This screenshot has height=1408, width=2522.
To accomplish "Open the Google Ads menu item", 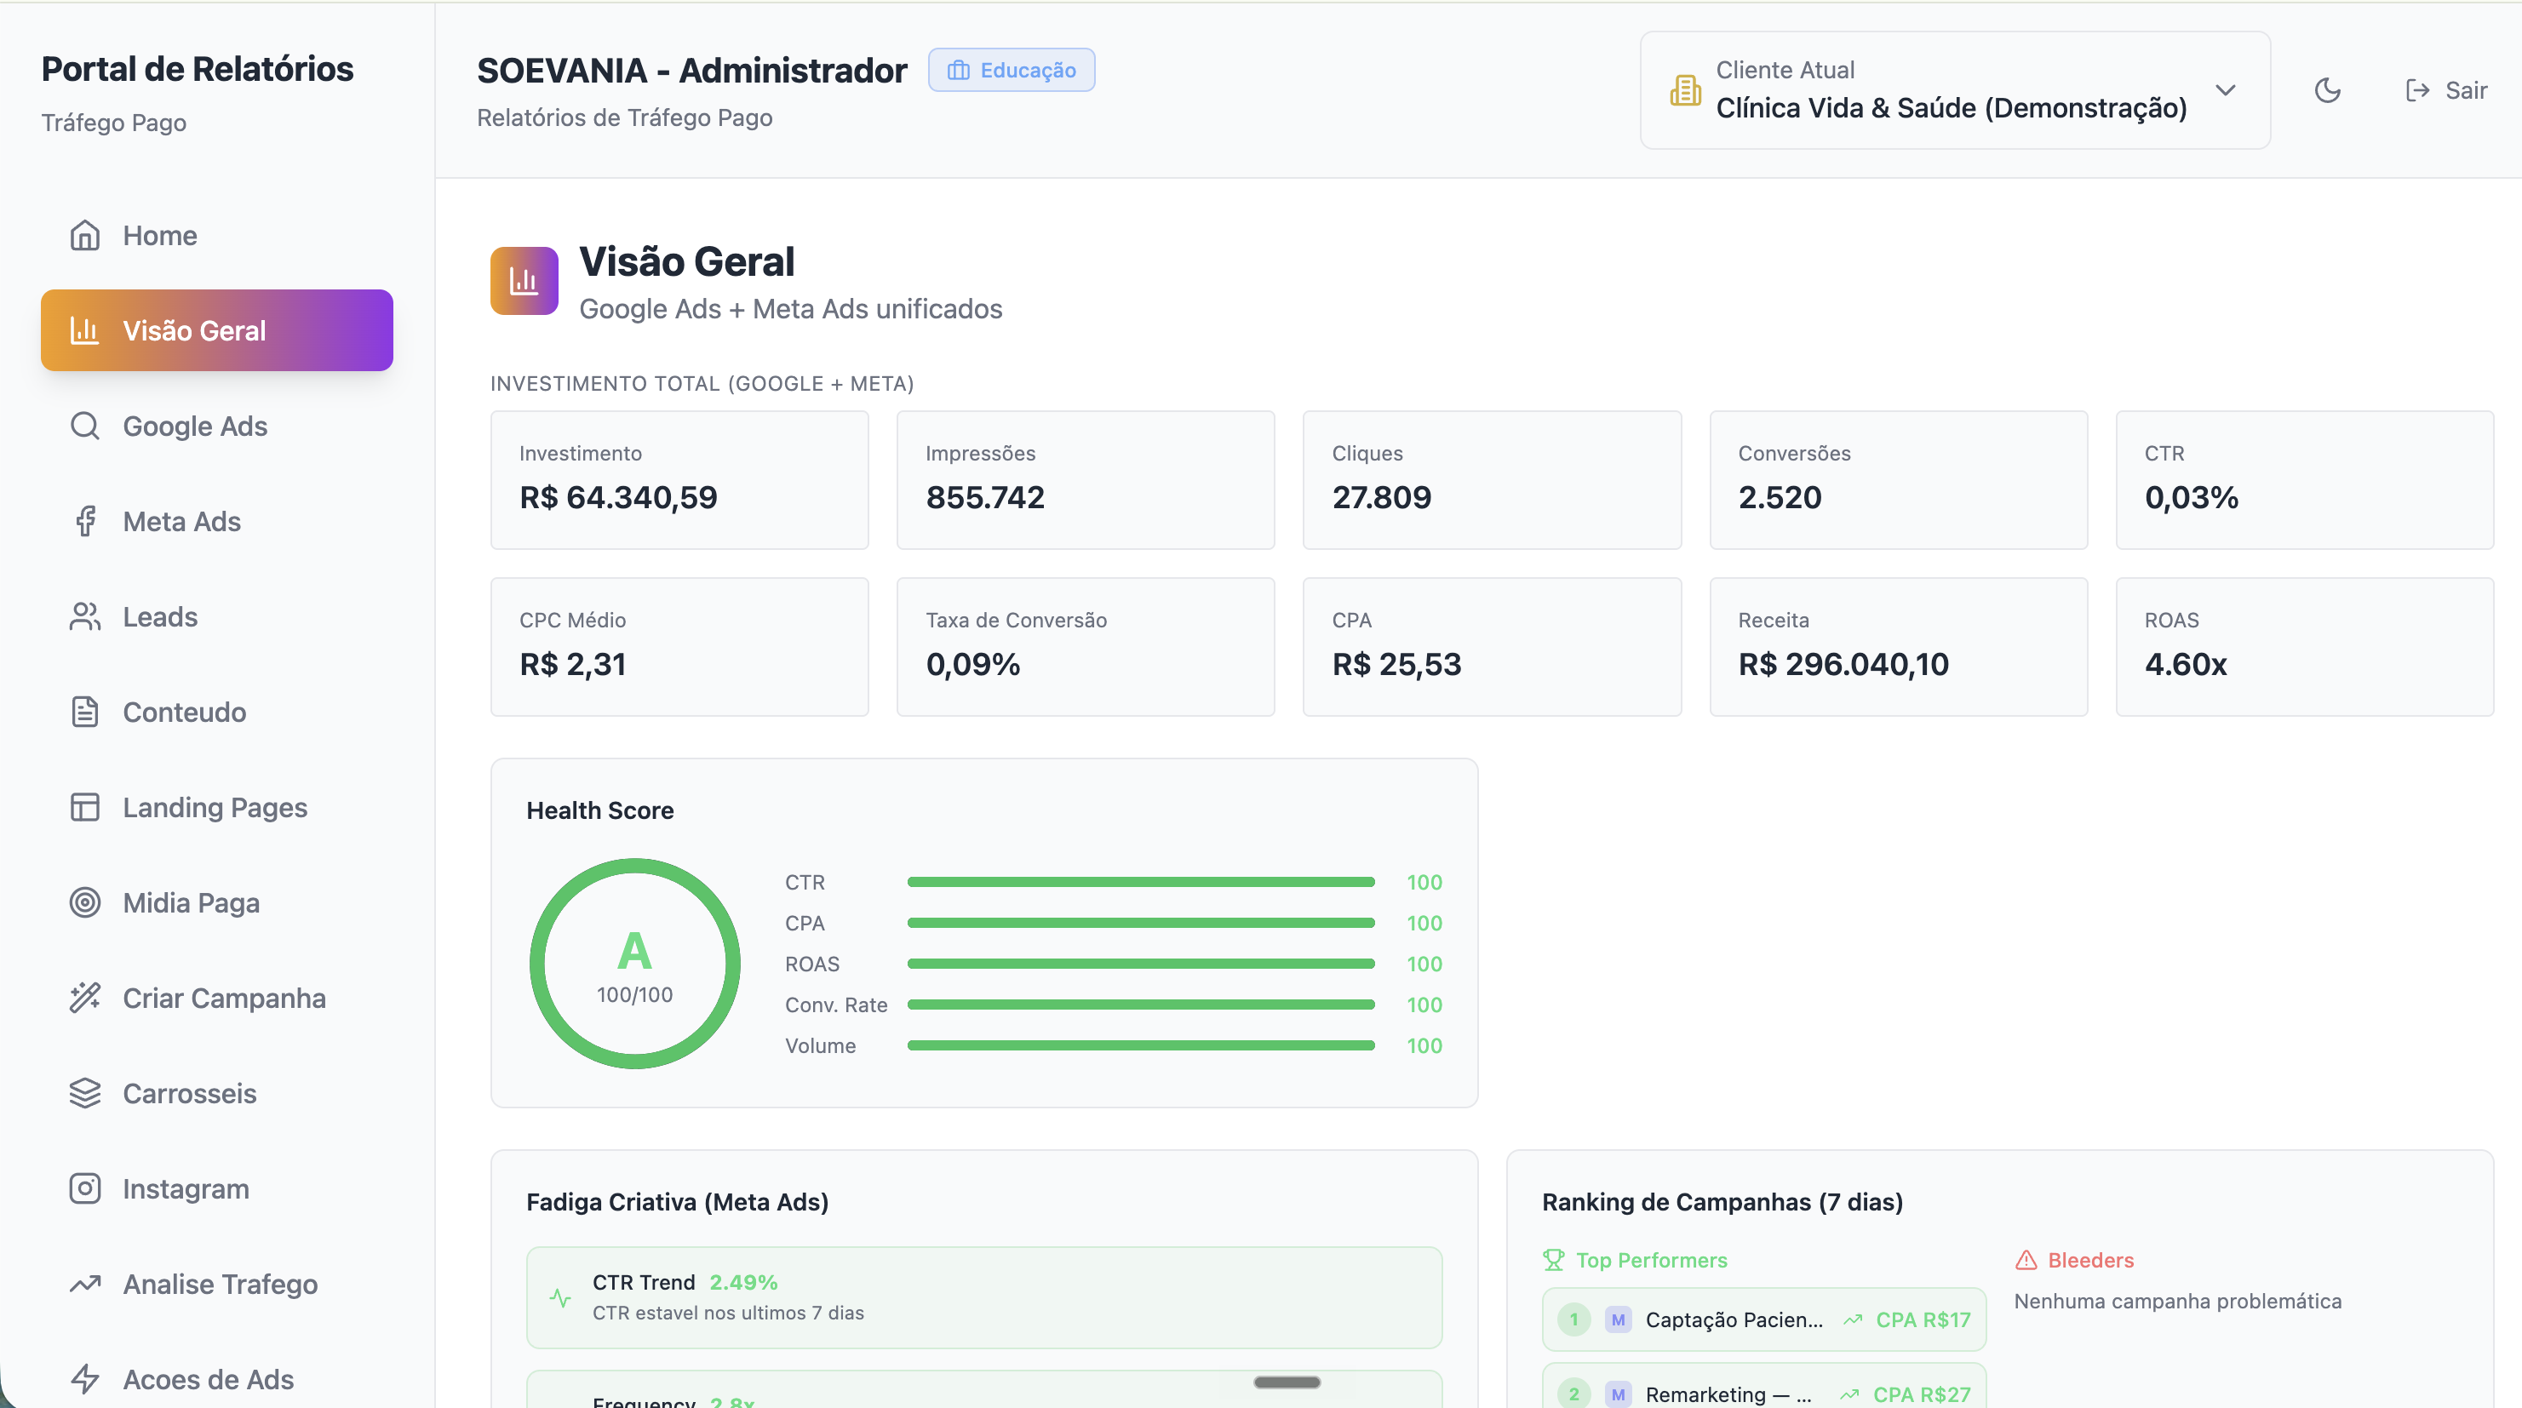I will 216,426.
